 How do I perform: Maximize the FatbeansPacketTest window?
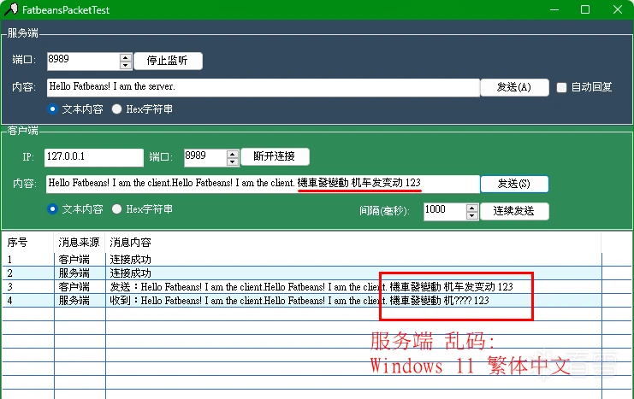(585, 9)
